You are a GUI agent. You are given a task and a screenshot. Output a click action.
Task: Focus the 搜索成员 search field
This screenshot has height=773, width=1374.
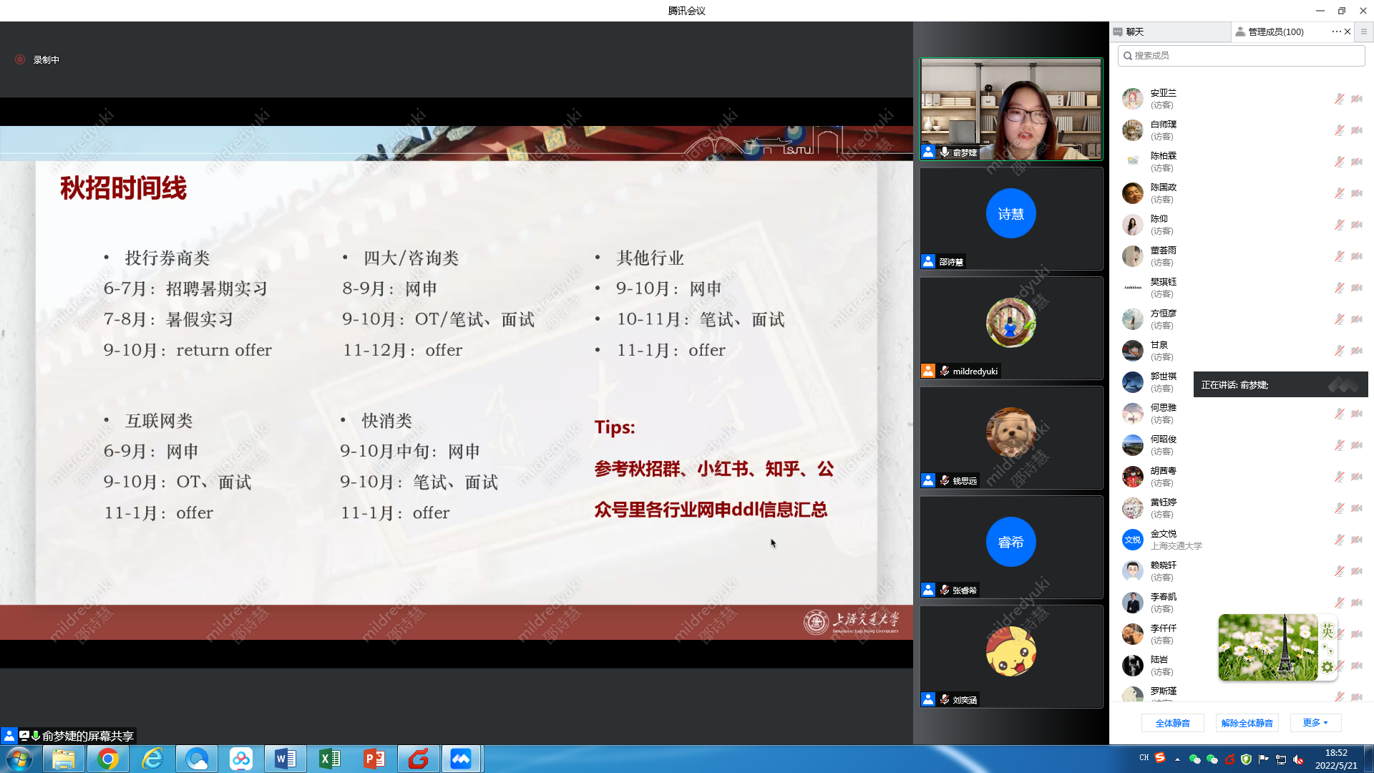pos(1242,55)
